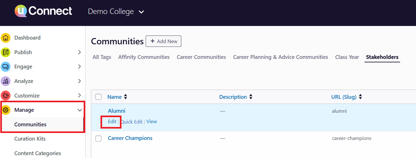Image resolution: width=416 pixels, height=158 pixels.
Task: Sort by Name column arrows
Action: tap(125, 97)
